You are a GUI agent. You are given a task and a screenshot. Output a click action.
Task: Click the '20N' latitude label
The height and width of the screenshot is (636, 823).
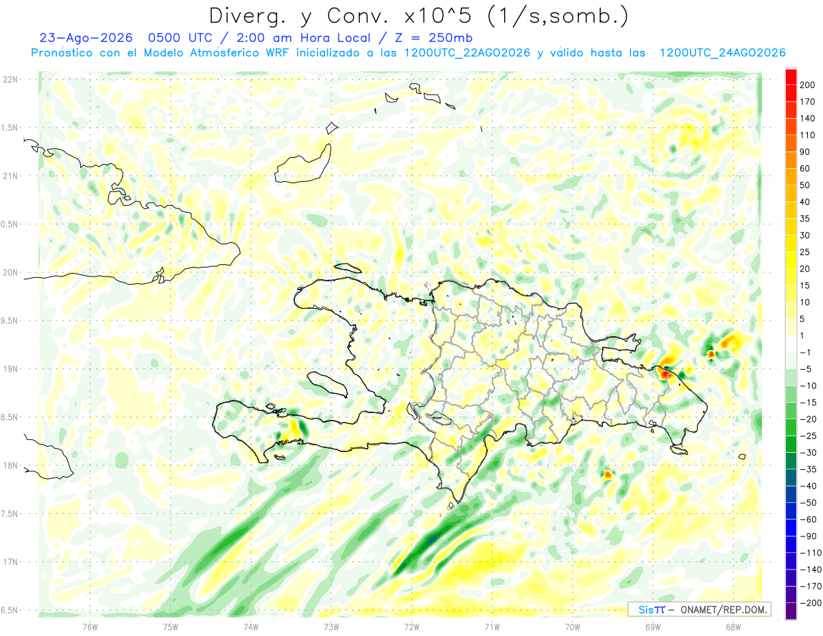point(10,272)
